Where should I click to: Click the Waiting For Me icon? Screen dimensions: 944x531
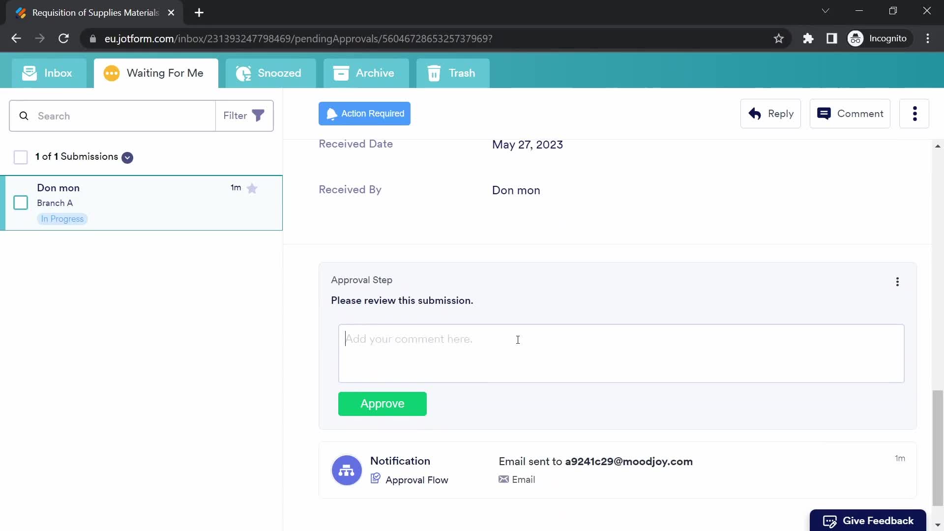[x=111, y=73]
